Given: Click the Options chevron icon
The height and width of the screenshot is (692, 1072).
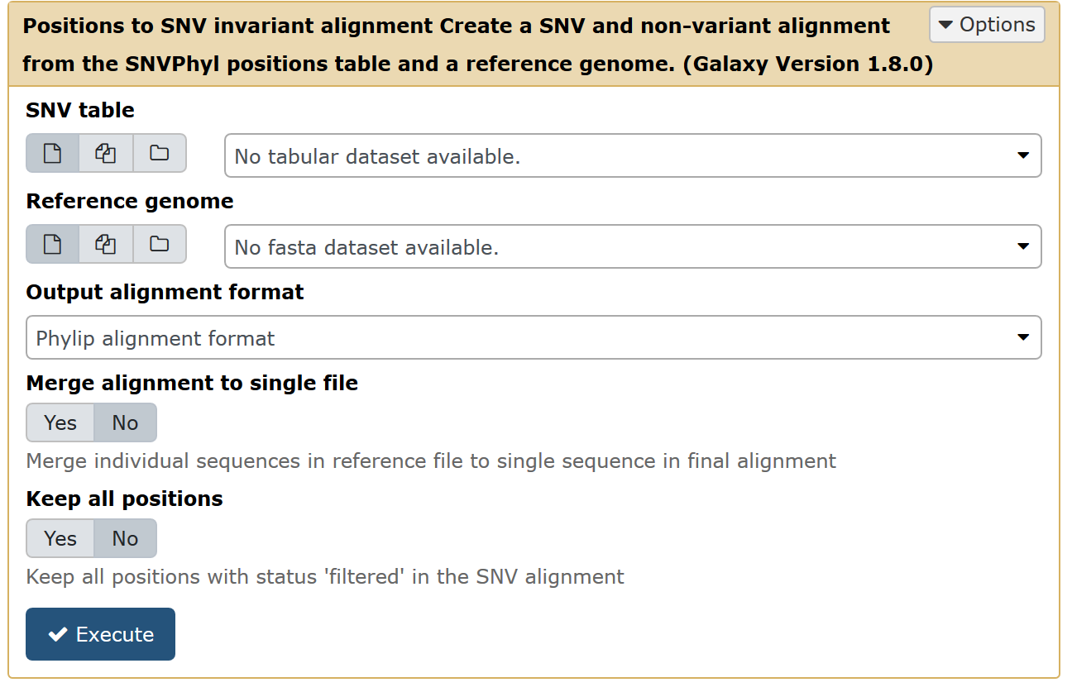Looking at the screenshot, I should click(x=945, y=25).
